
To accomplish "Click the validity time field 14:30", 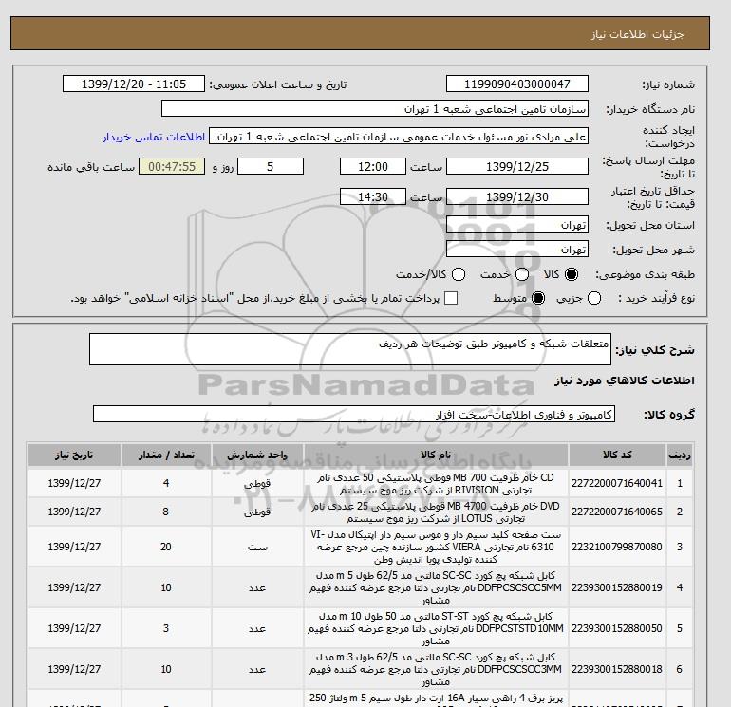I will [x=373, y=196].
